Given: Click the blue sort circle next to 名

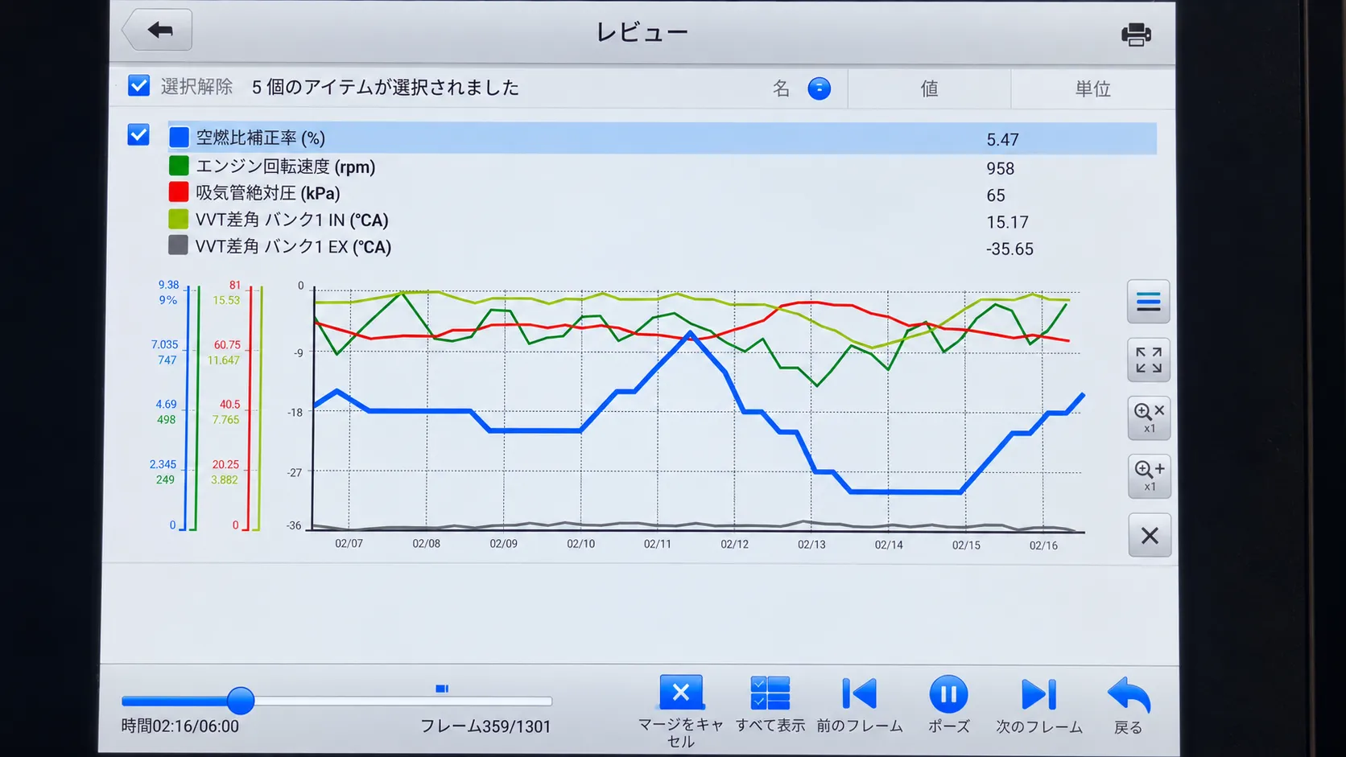Looking at the screenshot, I should coord(819,88).
